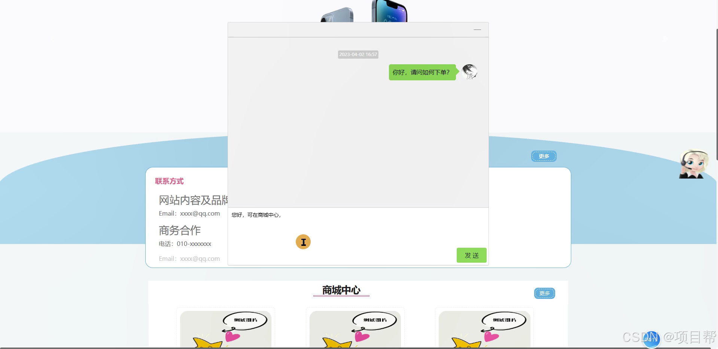718x349 pixels.
Task: Click the email under 网站内容及品牌
Action: [x=189, y=214]
